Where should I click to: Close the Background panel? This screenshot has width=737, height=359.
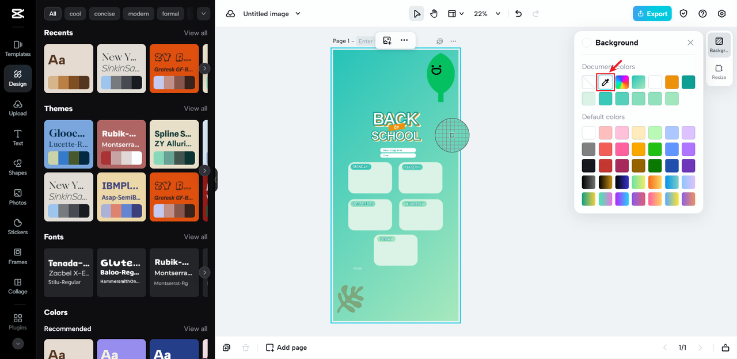point(690,43)
